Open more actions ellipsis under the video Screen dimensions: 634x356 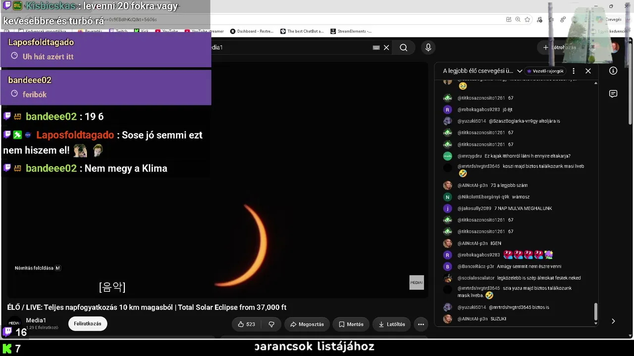[421, 324]
